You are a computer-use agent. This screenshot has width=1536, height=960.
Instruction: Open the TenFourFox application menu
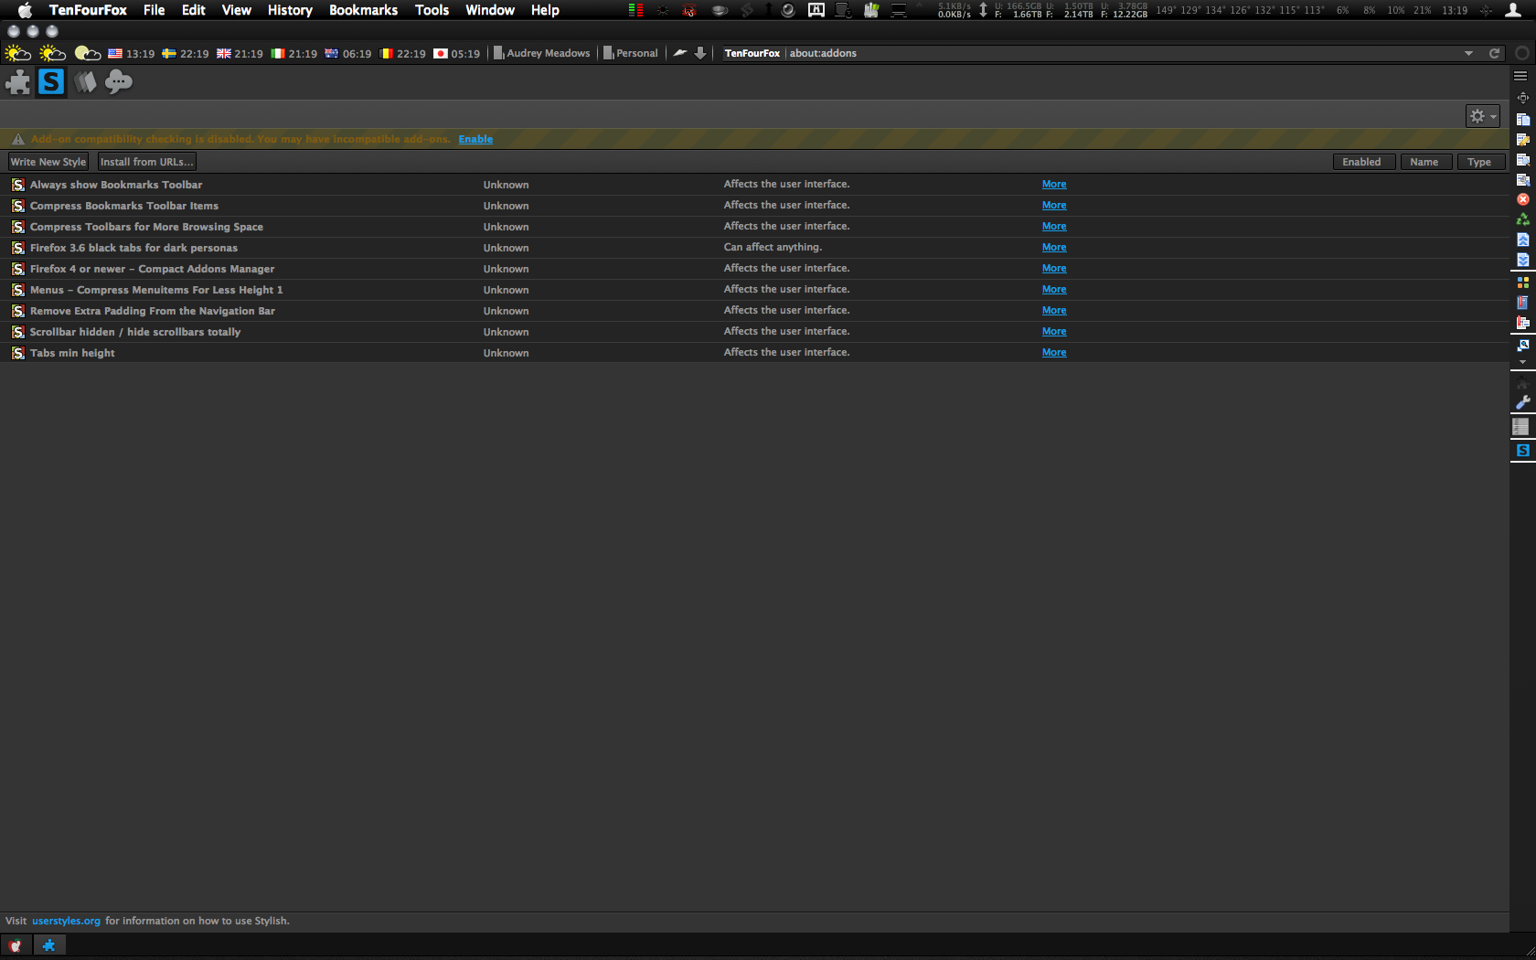coord(88,10)
